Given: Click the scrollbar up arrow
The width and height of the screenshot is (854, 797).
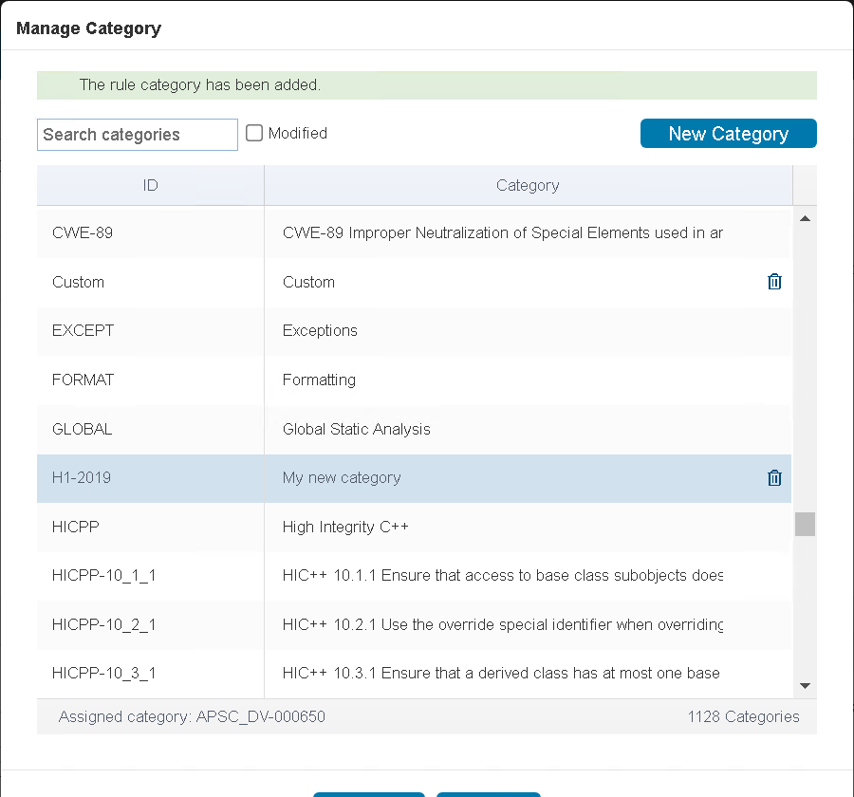Looking at the screenshot, I should [x=805, y=218].
